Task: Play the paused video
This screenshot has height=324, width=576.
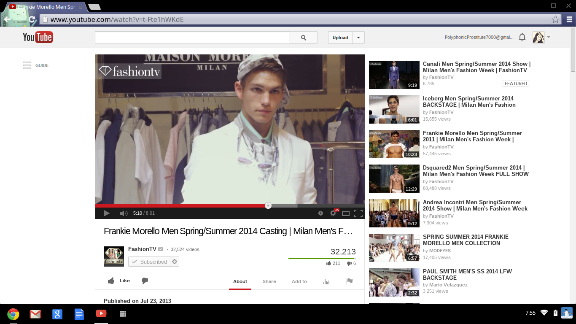Action: pos(107,213)
